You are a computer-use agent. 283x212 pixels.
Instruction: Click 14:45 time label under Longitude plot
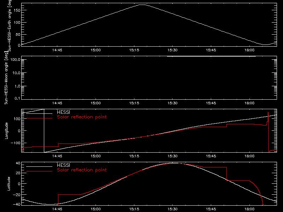(57, 156)
